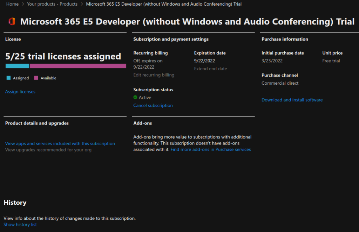Click the history description sentence
The height and width of the screenshot is (232, 359).
click(x=70, y=218)
